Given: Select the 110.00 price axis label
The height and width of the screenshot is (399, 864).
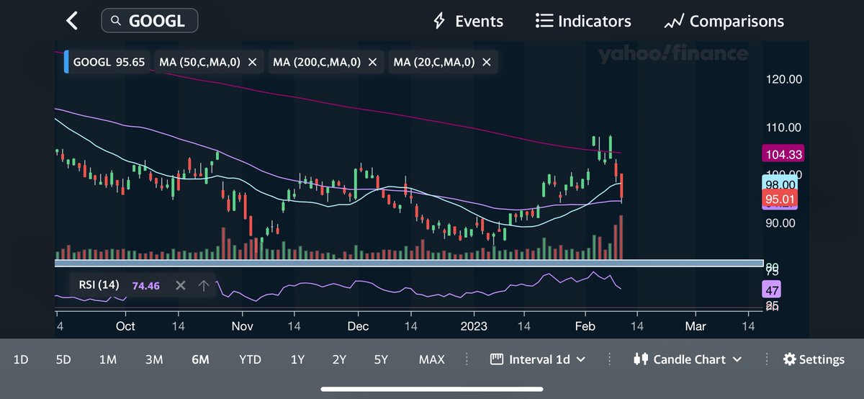Looking at the screenshot, I should (x=785, y=127).
